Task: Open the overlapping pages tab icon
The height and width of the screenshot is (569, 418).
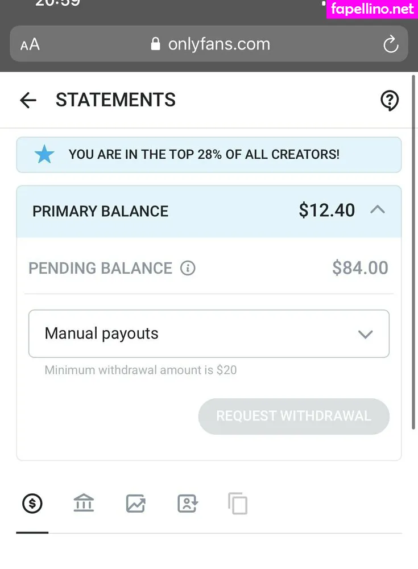Action: click(238, 504)
